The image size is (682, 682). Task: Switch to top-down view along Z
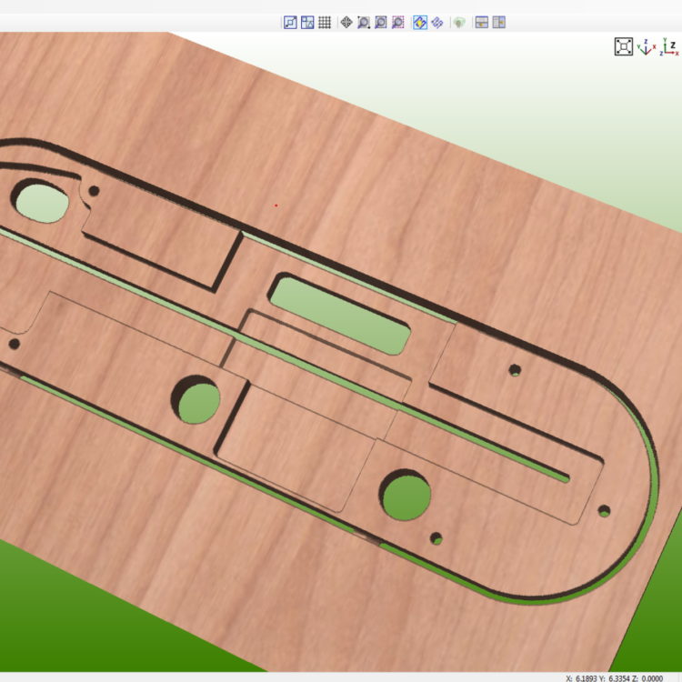point(670,47)
